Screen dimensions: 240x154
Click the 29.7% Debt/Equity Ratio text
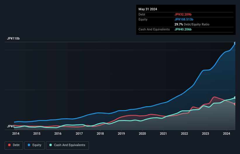(x=192, y=24)
